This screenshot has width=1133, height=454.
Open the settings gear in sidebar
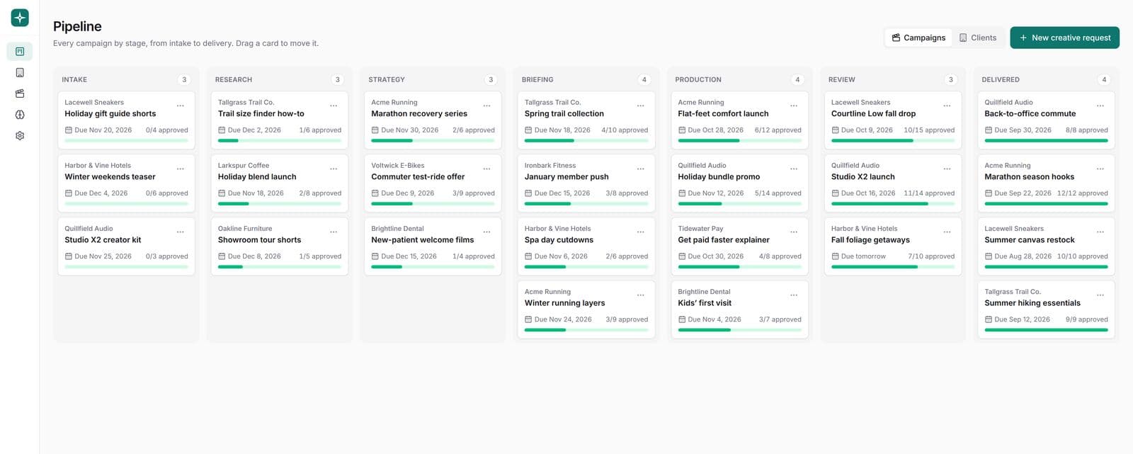[20, 136]
